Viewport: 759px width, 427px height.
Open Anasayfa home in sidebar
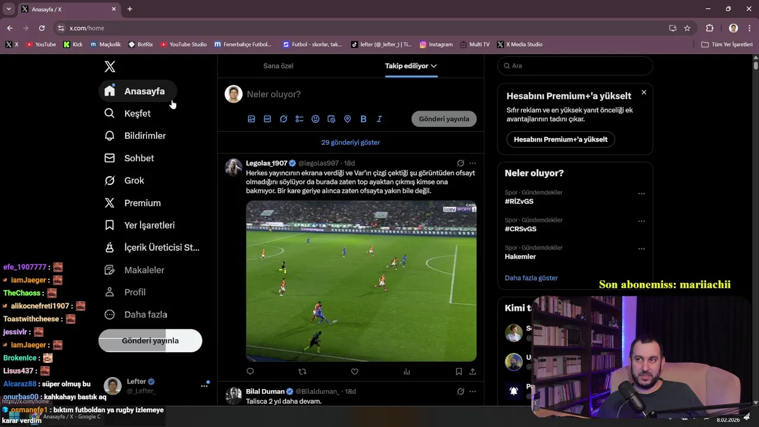[x=138, y=91]
